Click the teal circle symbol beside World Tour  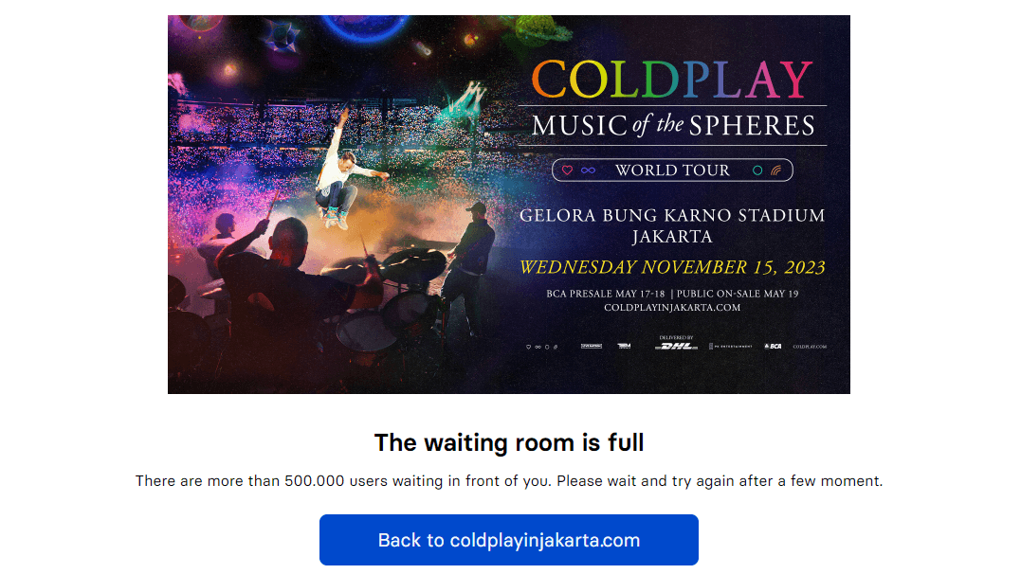[757, 170]
